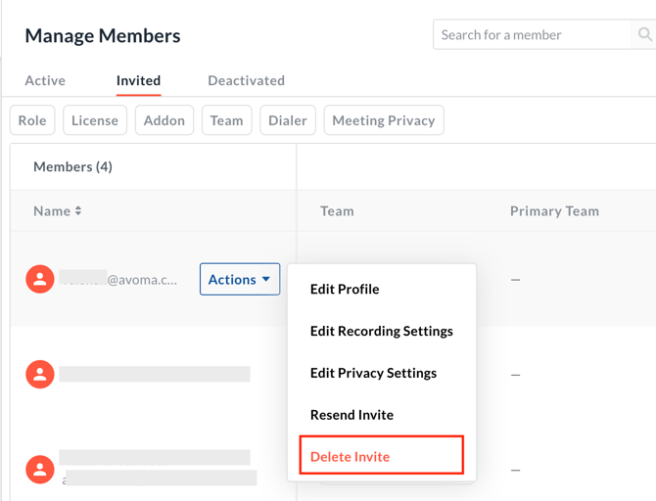Click Resend Invite menu item
656x501 pixels.
coord(351,415)
